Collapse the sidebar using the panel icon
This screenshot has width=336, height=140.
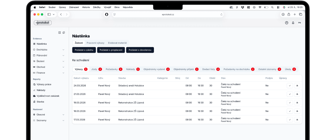pos(59,33)
